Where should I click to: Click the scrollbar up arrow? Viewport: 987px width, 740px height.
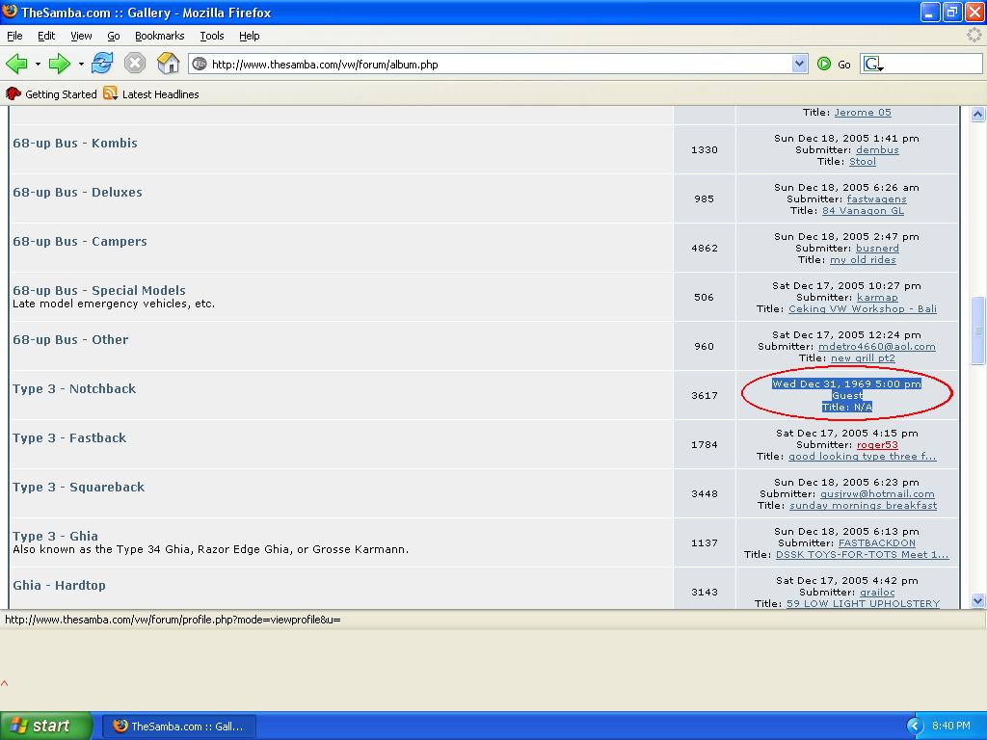977,114
